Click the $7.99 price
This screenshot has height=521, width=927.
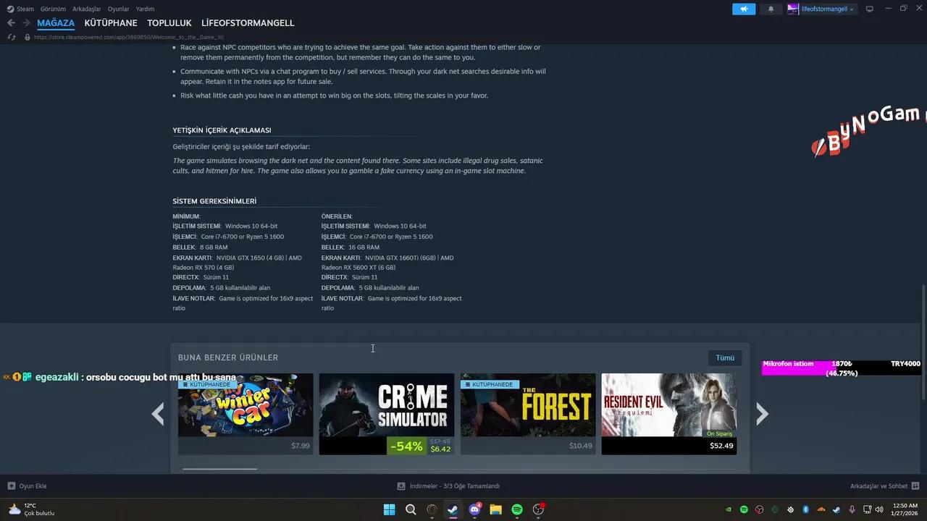click(x=301, y=446)
